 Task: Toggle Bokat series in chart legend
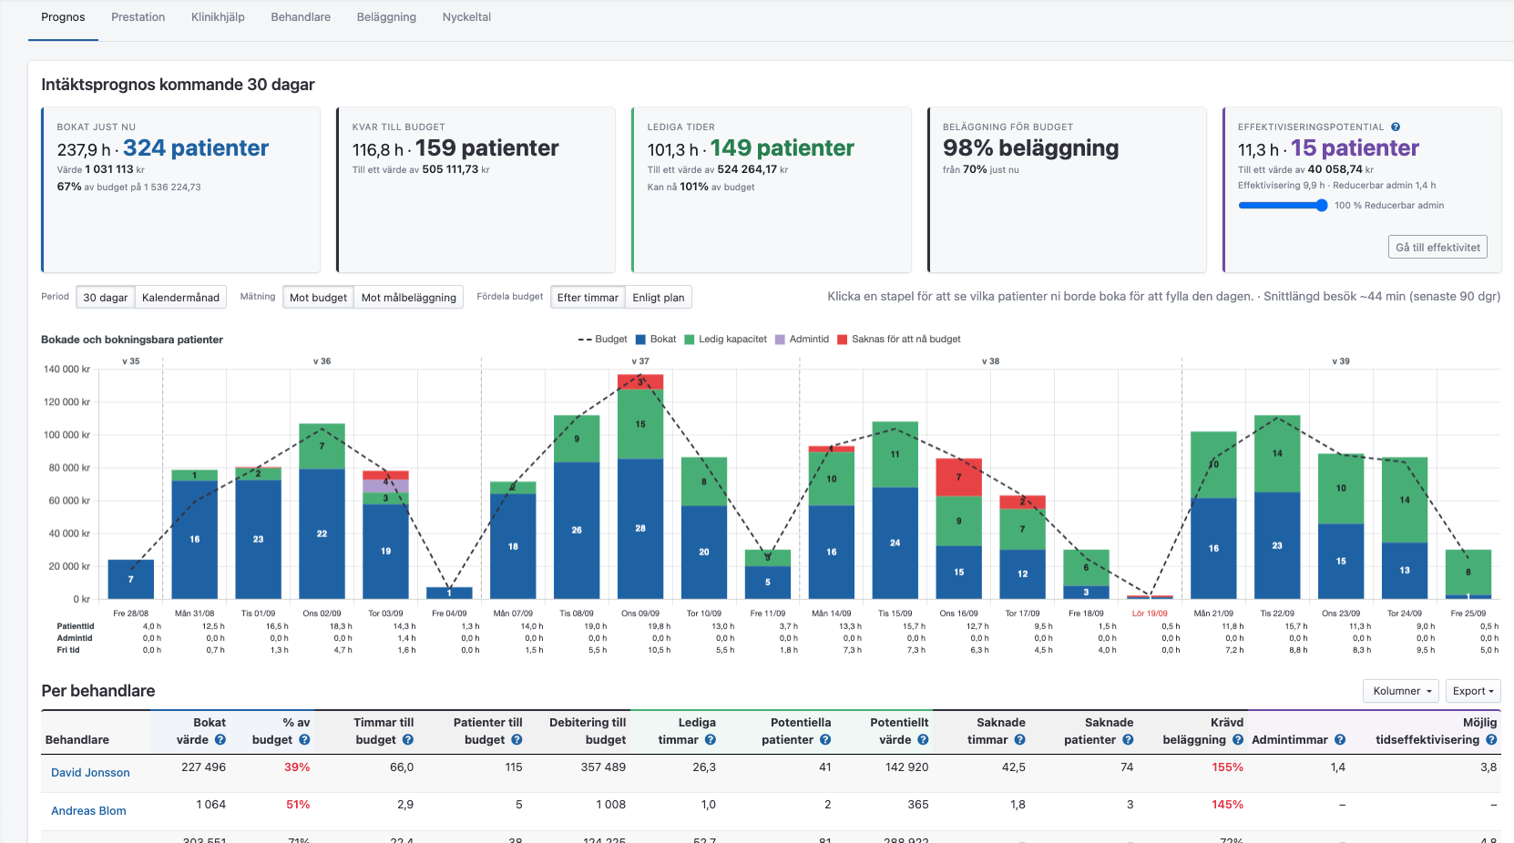coord(656,340)
